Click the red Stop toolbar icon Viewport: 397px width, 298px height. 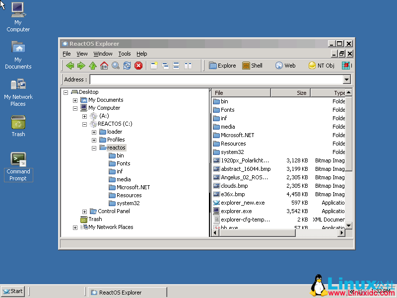(x=138, y=66)
